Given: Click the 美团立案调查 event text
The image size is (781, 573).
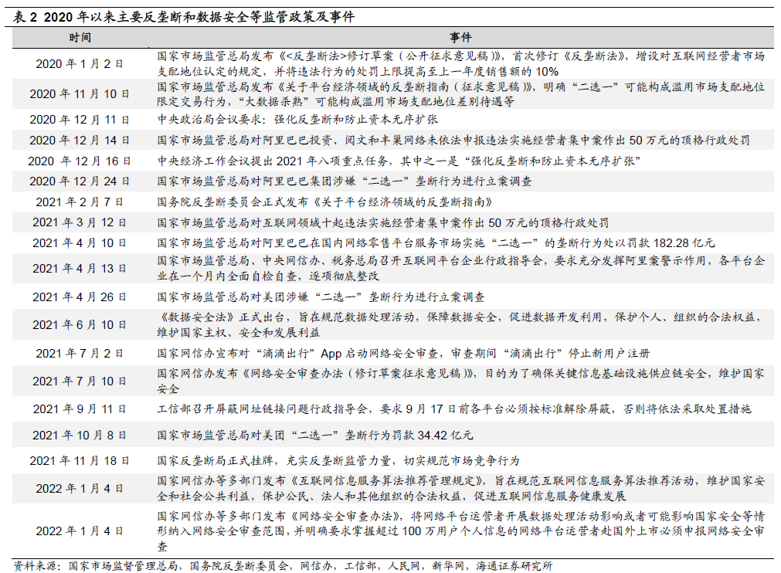Looking at the screenshot, I should point(321,297).
